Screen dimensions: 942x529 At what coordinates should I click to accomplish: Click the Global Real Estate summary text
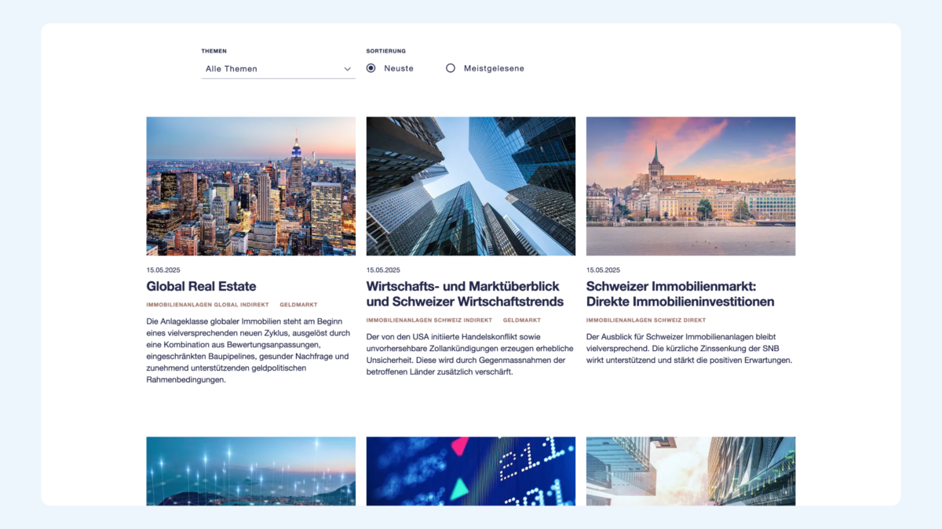249,350
